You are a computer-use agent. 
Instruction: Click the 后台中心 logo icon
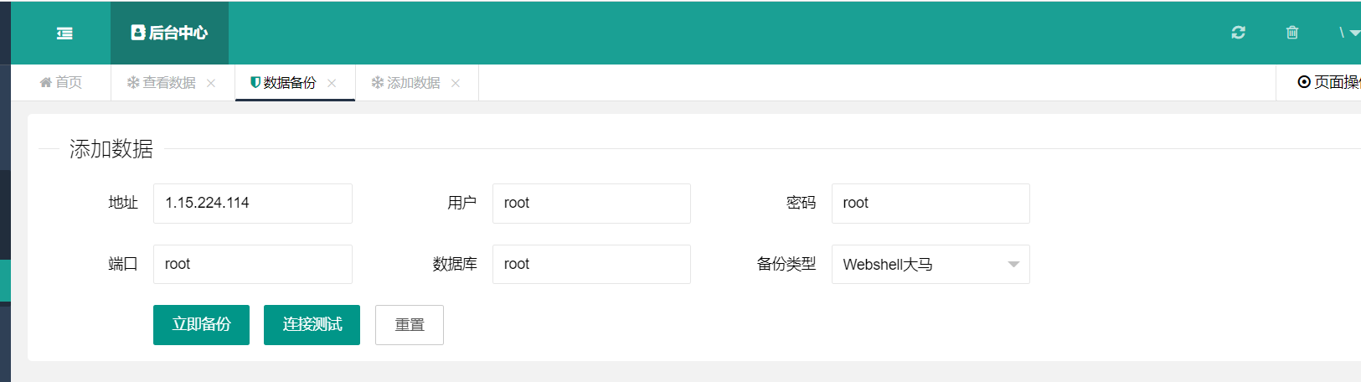[138, 33]
